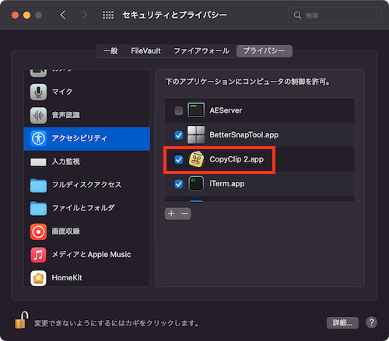Image resolution: width=389 pixels, height=341 pixels.
Task: Open メディアとApple Music icon
Action: 38,255
